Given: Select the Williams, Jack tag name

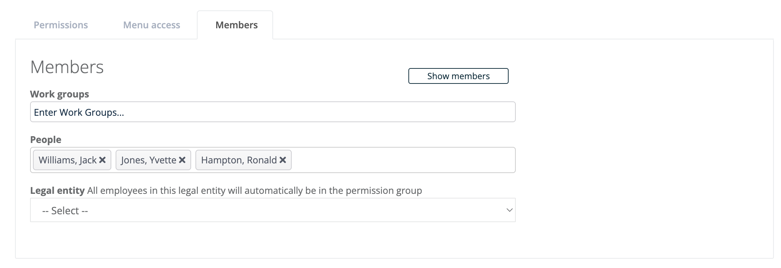Looking at the screenshot, I should (68, 160).
